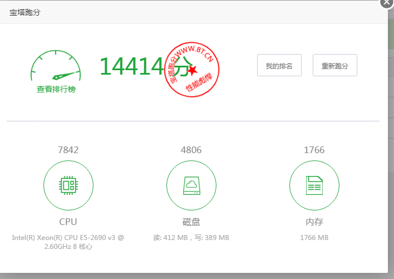Screen dimensions: 394x279
Task: Open the 查看排行榜 leaderboard link
Action: coord(56,89)
